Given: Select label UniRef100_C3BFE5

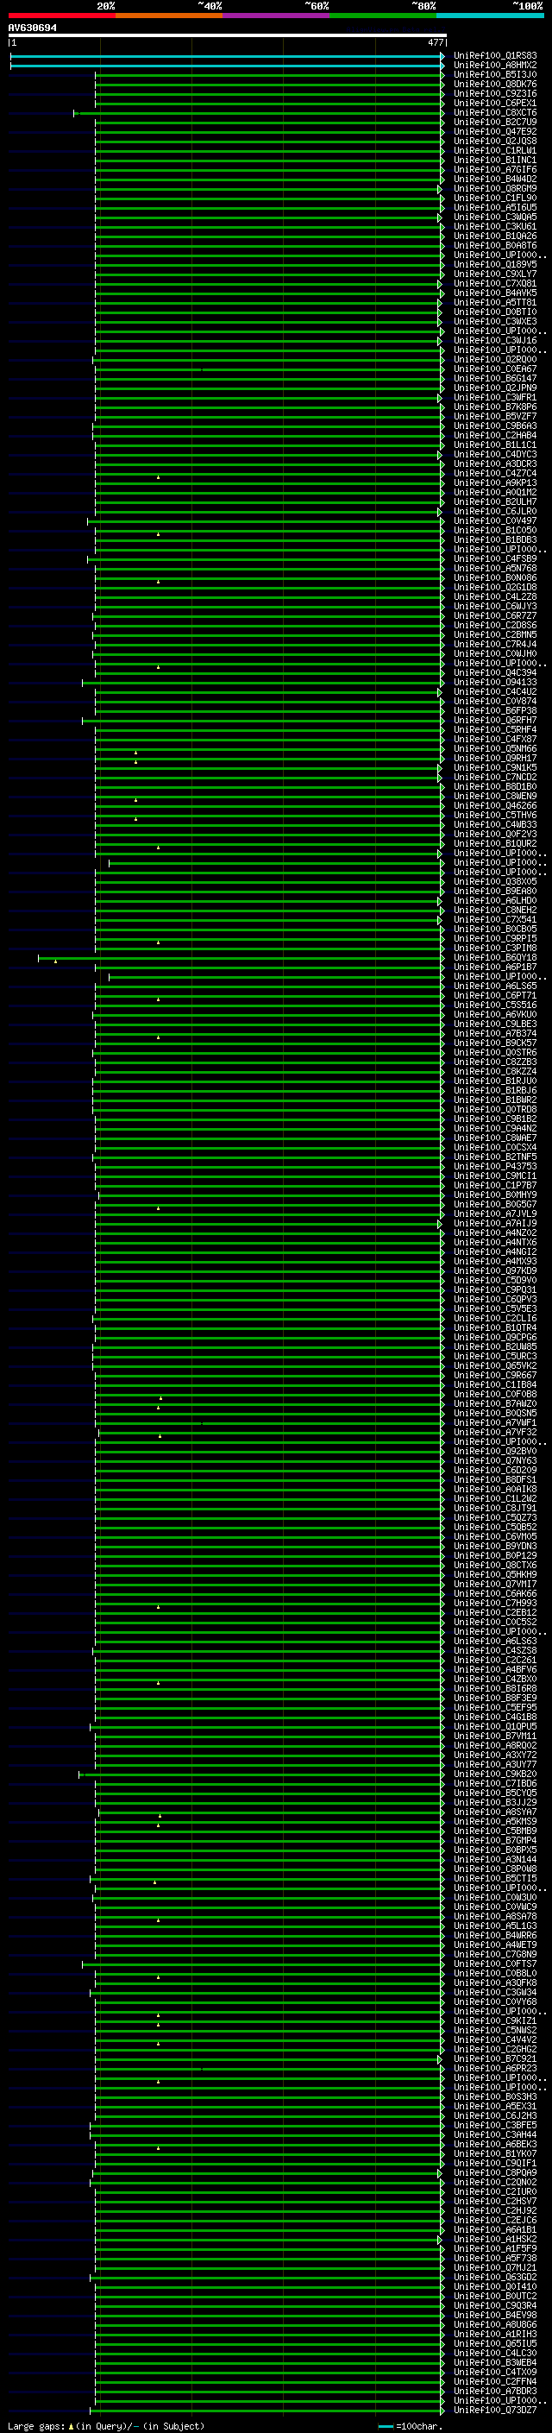Looking at the screenshot, I should (495, 2125).
